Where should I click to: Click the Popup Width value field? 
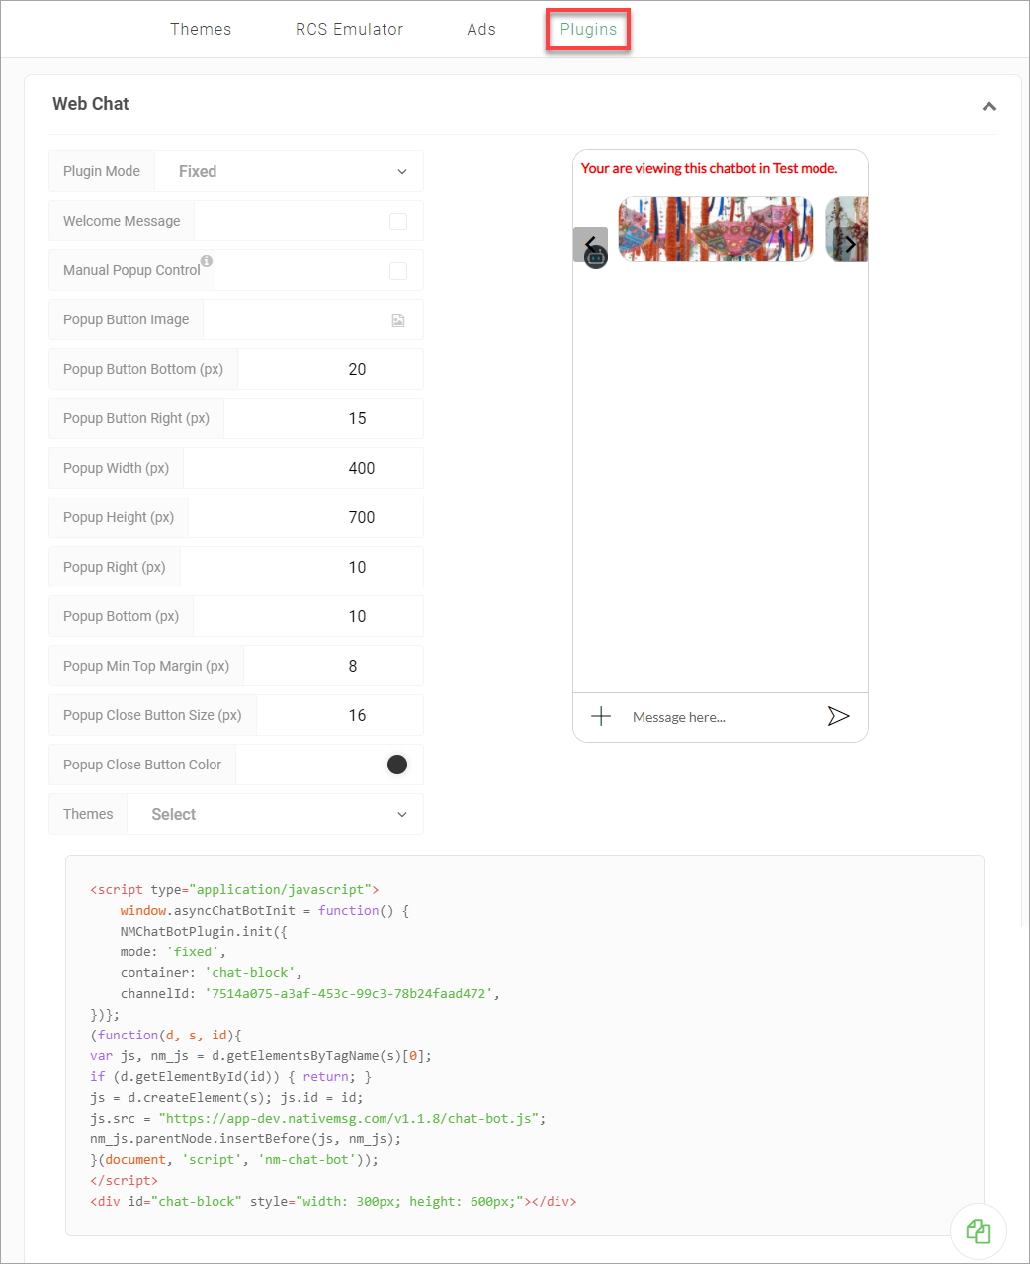pyautogui.click(x=303, y=468)
